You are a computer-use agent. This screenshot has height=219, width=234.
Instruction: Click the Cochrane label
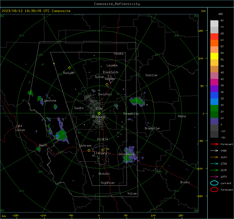click(85, 146)
